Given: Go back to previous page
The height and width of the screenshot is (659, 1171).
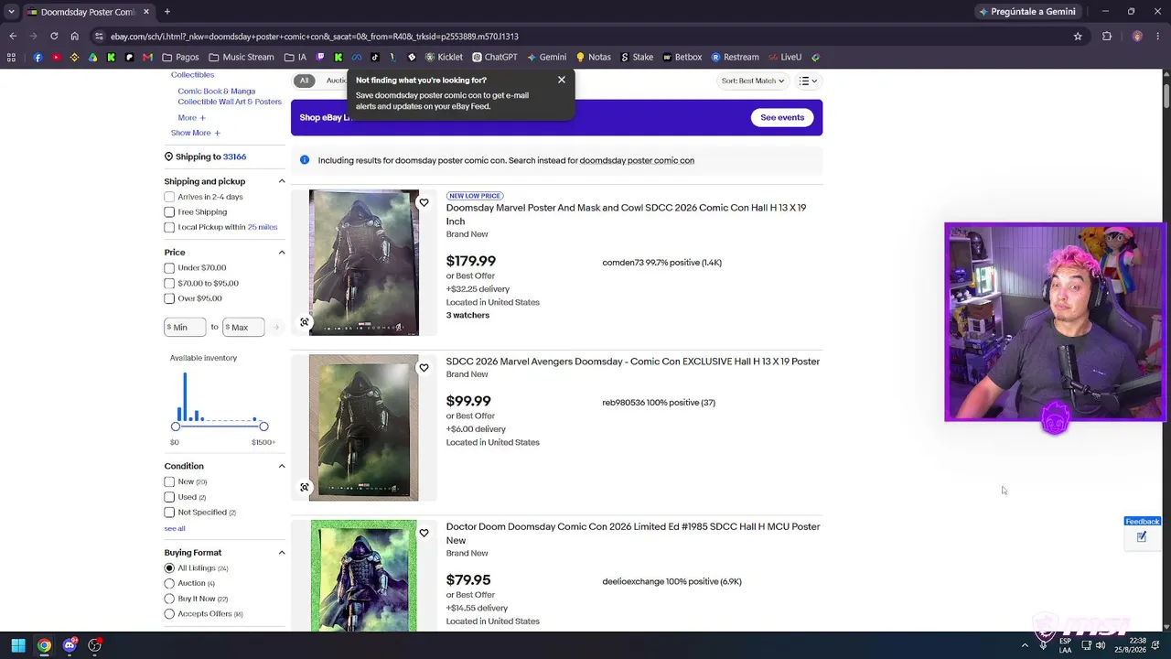Looking at the screenshot, I should 13,36.
